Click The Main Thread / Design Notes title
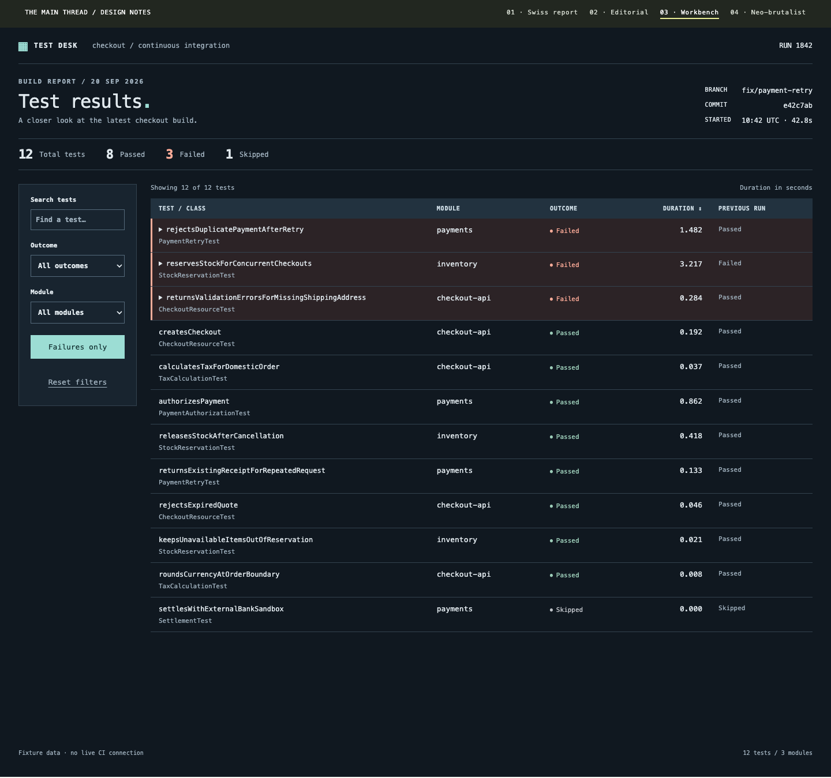 point(88,12)
